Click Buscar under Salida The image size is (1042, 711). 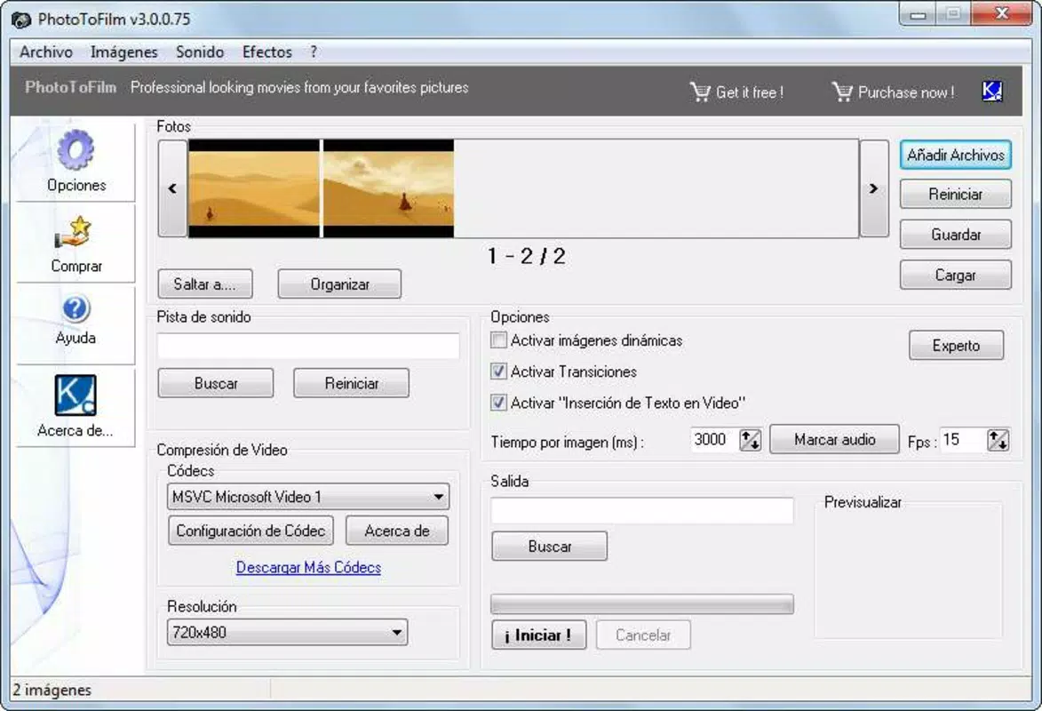click(550, 546)
